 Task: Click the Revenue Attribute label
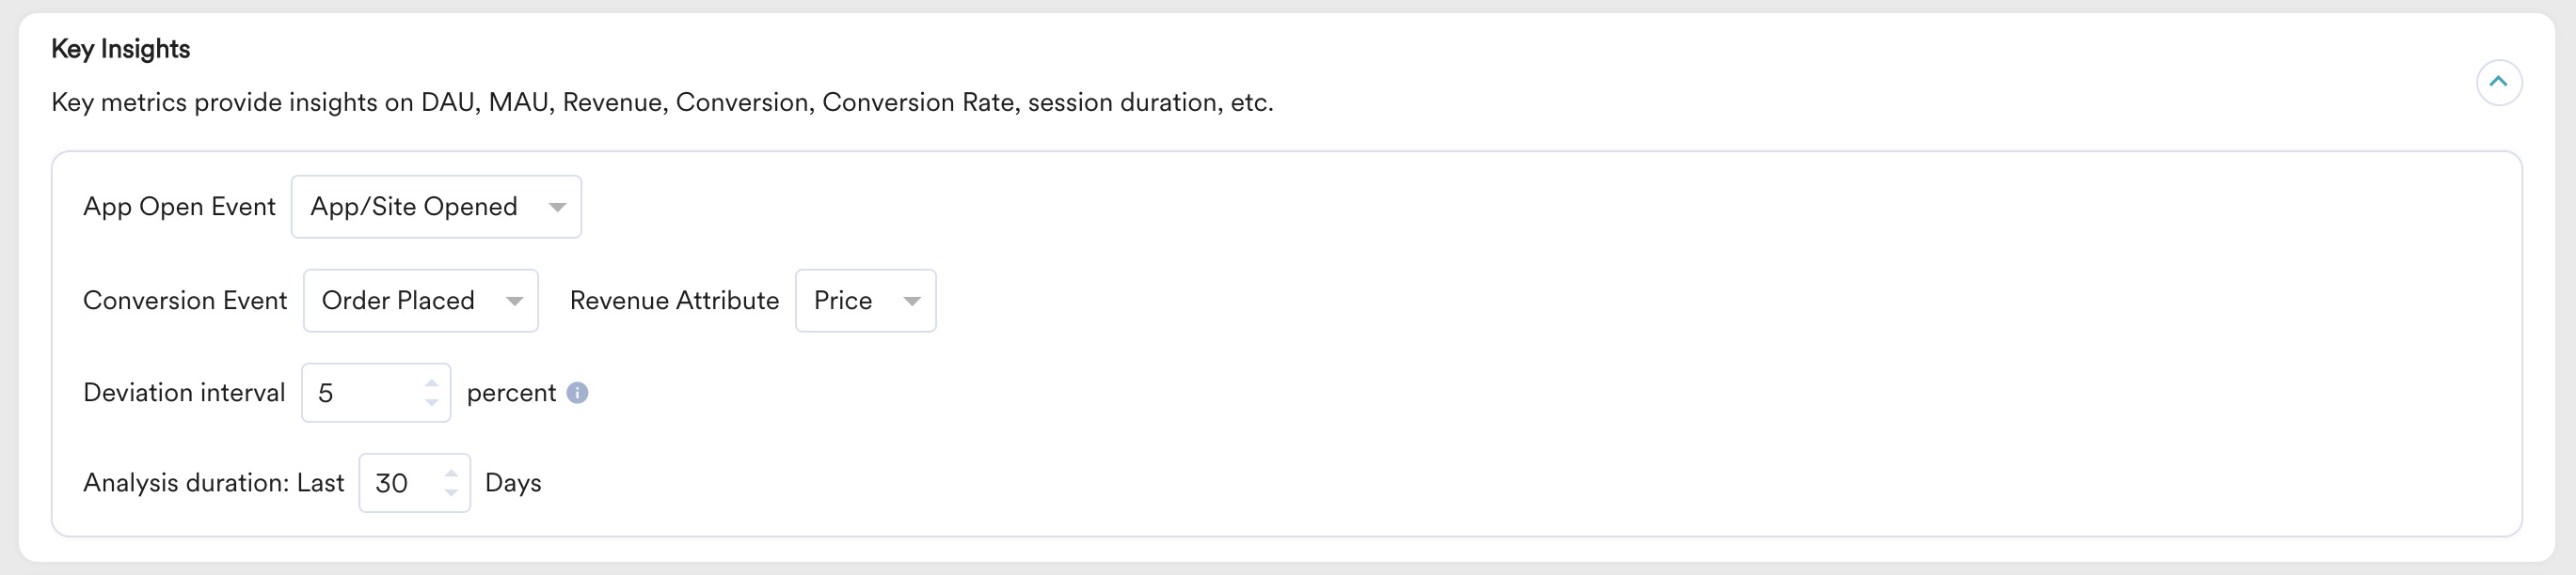click(674, 301)
